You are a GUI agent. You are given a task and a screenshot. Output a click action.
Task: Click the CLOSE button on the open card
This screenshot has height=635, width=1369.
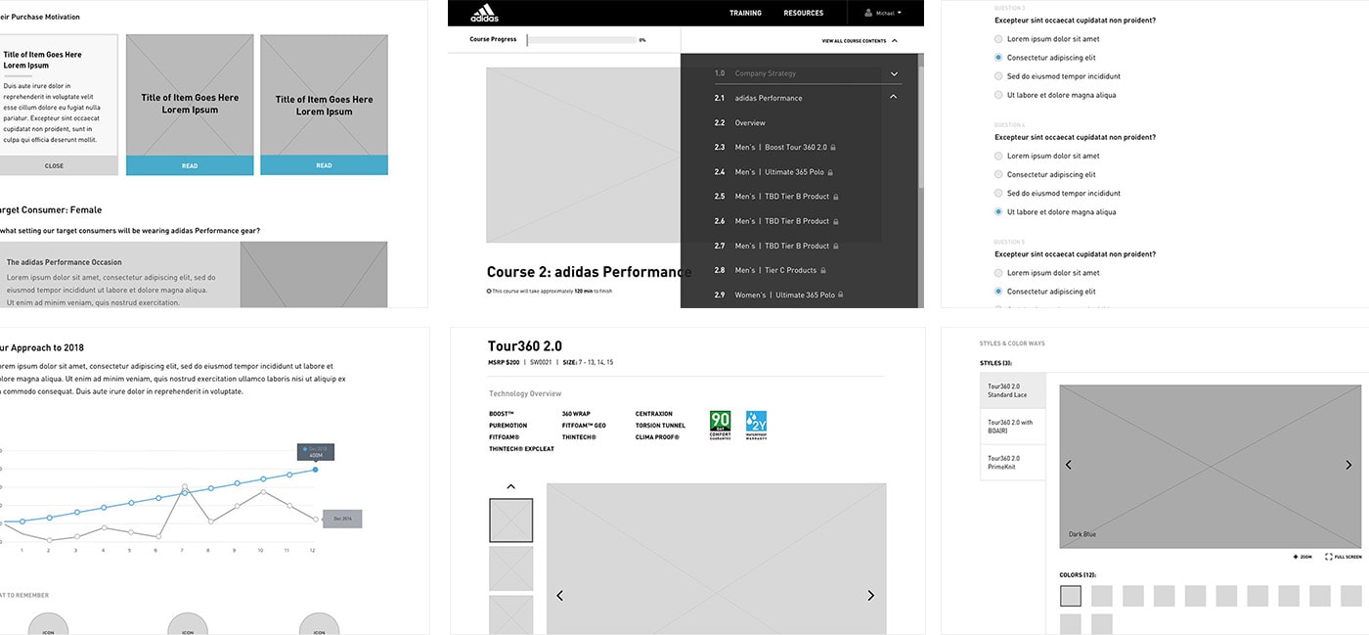click(x=54, y=165)
